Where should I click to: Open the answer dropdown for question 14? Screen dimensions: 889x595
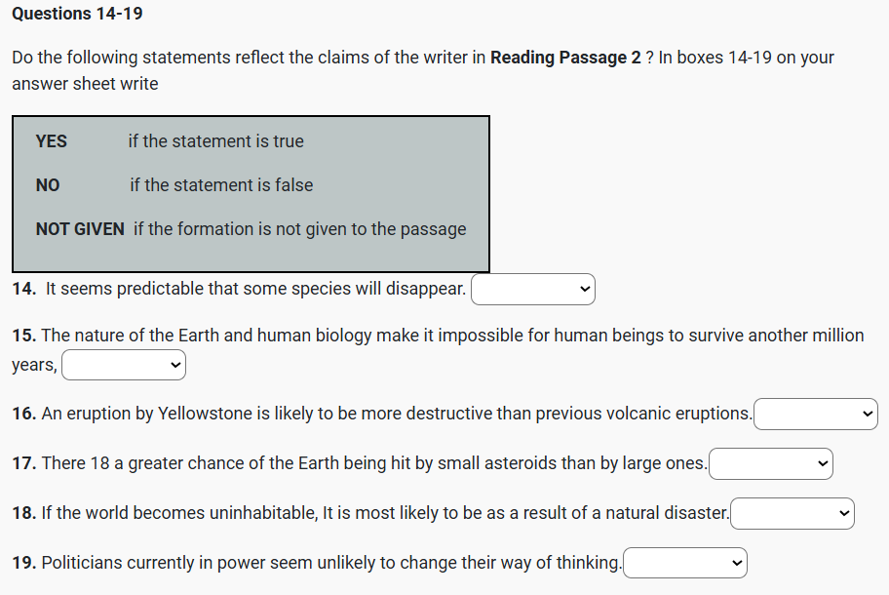point(532,290)
